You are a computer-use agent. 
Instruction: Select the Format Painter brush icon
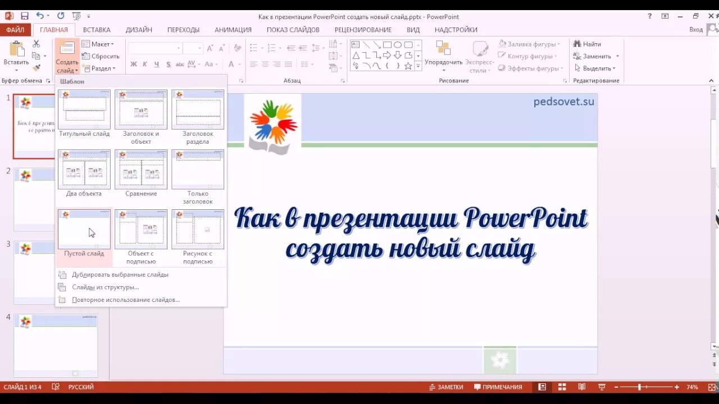37,68
